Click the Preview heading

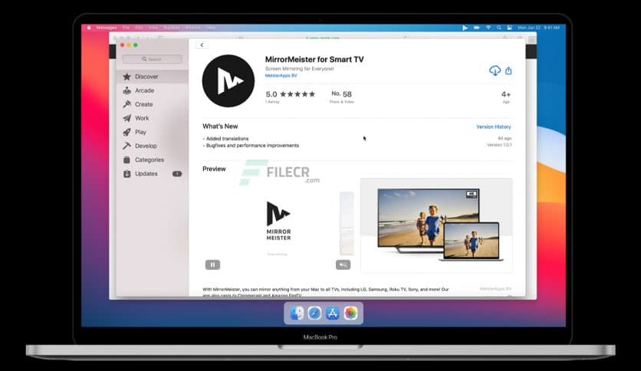tap(214, 169)
